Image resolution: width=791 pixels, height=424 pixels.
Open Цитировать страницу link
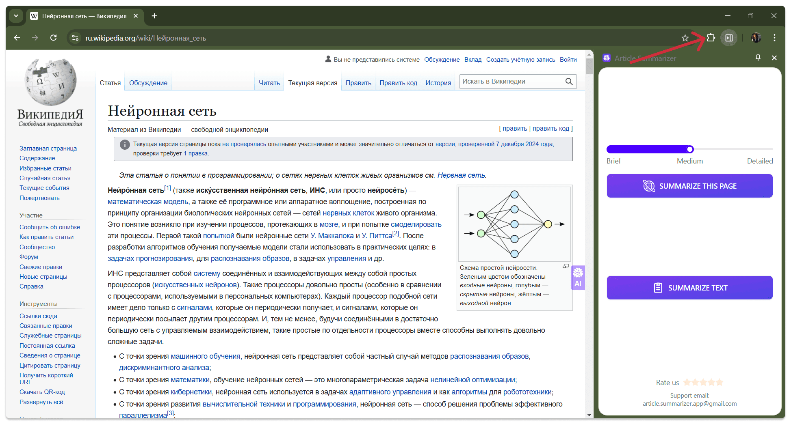coord(50,366)
